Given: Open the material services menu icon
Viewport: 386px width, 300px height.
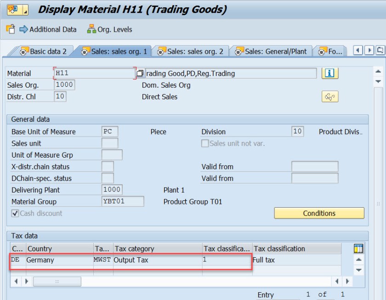Looking at the screenshot, I should [18, 10].
